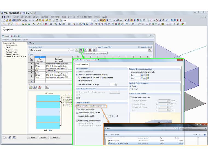Click the help icon at RF-GLASS bottom left

point(5,137)
